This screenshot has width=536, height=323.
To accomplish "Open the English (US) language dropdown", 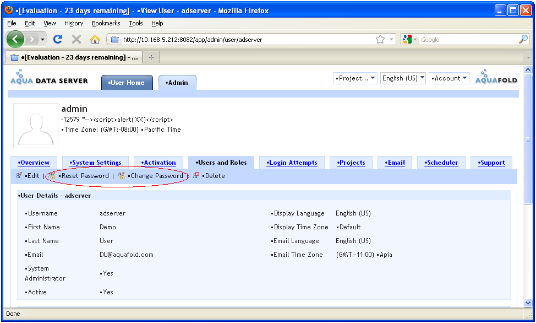I will pyautogui.click(x=403, y=78).
